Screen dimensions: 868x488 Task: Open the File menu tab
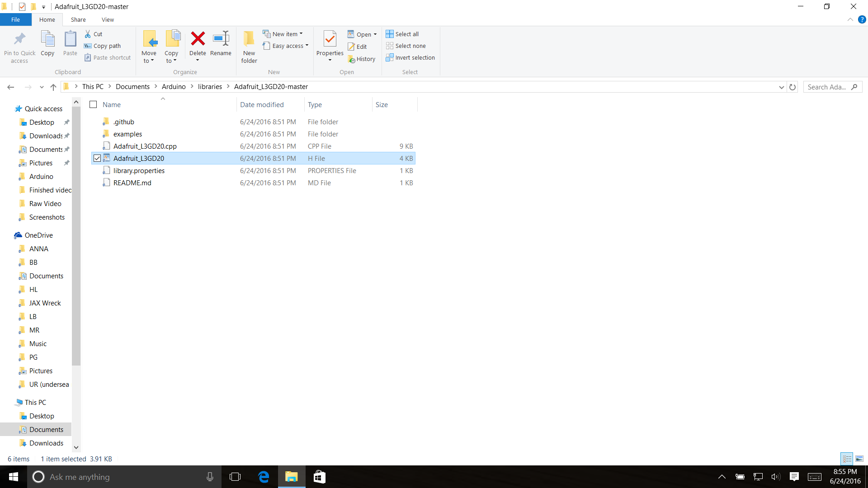coord(16,19)
